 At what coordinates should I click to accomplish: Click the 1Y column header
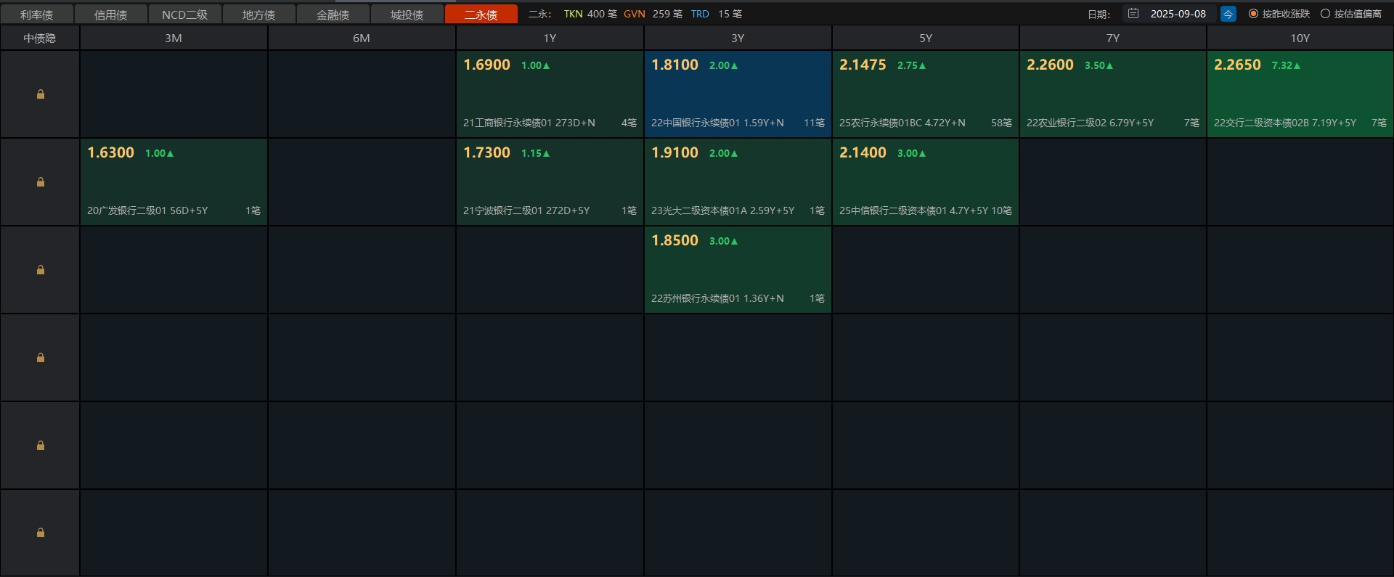550,38
